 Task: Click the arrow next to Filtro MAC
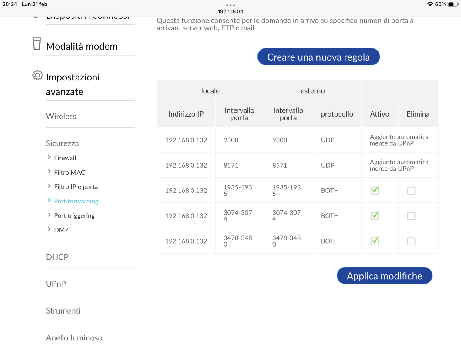49,172
